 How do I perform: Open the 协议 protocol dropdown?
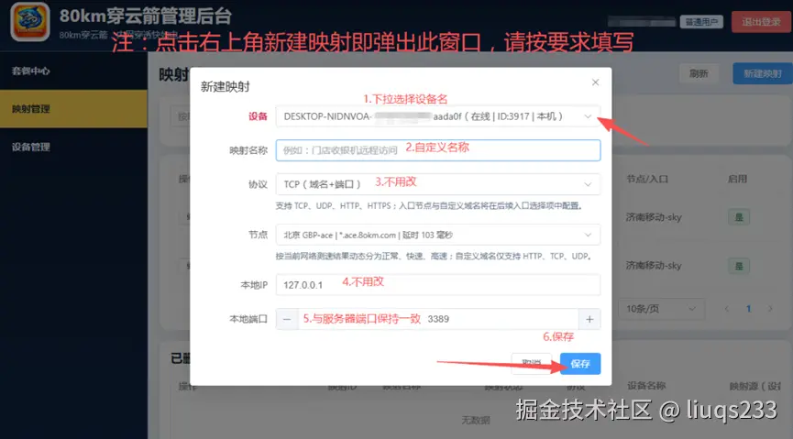(438, 184)
